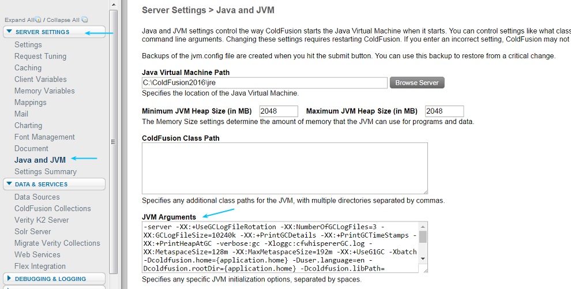Expand the Debugging & Logging section
Image resolution: width=571 pixels, height=289 pixels.
click(x=50, y=279)
